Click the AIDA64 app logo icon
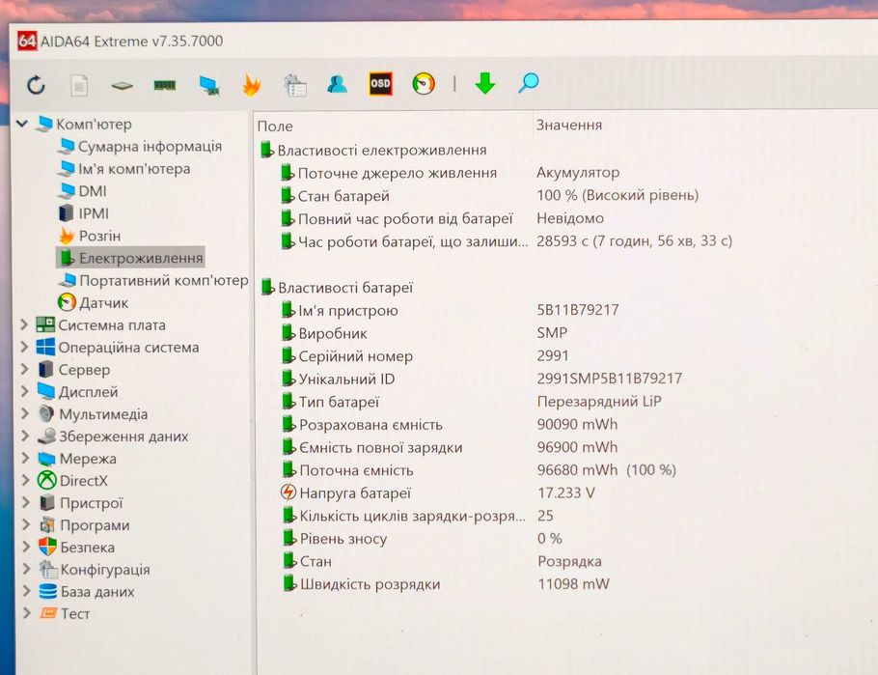The height and width of the screenshot is (675, 878). [x=27, y=41]
